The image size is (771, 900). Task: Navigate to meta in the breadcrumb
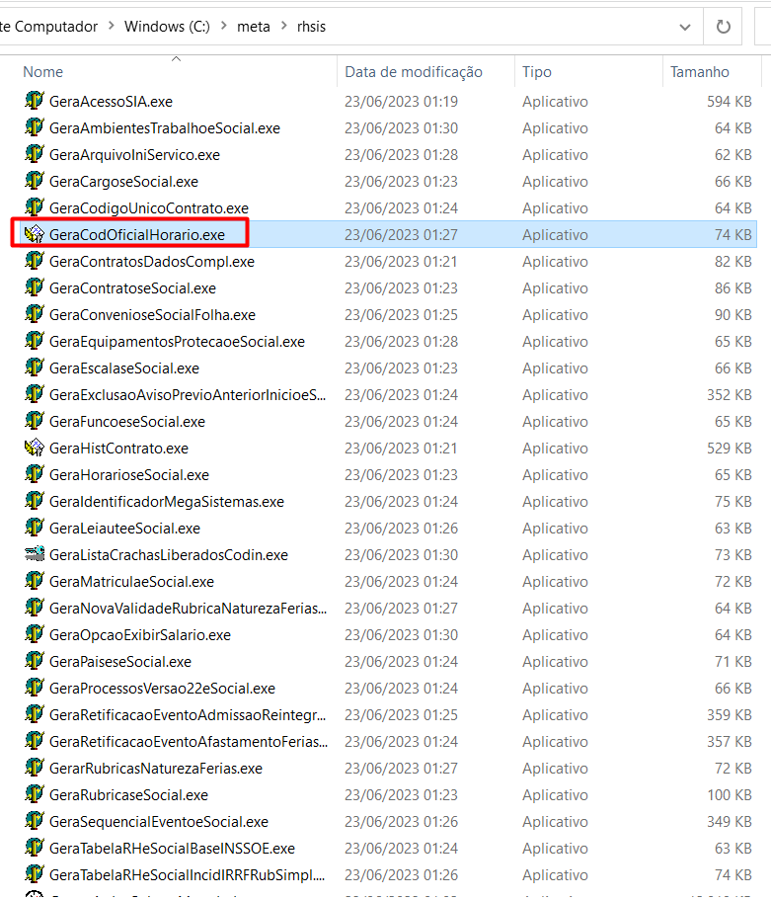coord(253,27)
